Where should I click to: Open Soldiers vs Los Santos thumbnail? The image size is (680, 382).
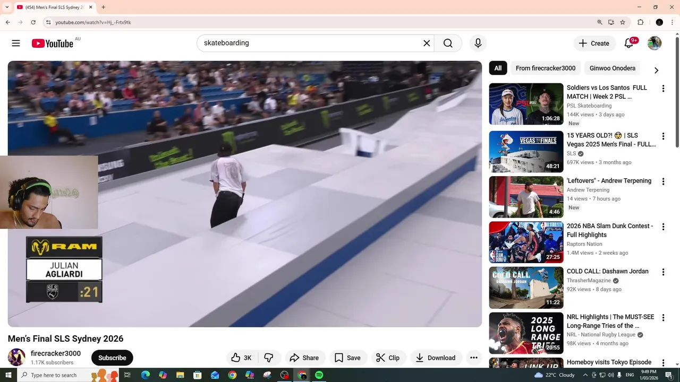526,104
